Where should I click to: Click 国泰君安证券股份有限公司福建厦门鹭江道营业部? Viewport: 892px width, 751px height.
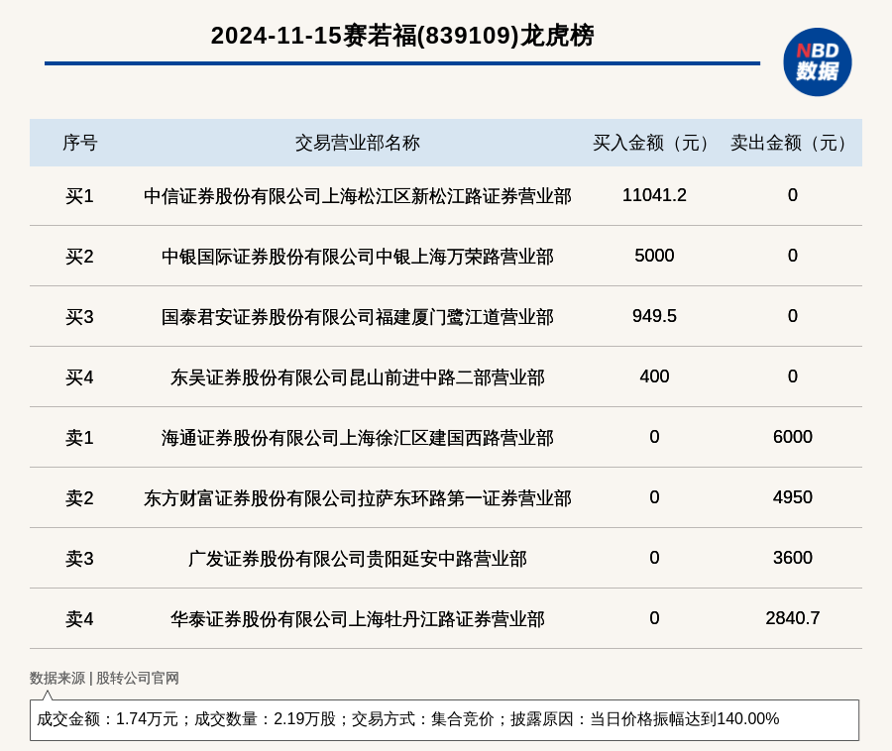pos(357,317)
